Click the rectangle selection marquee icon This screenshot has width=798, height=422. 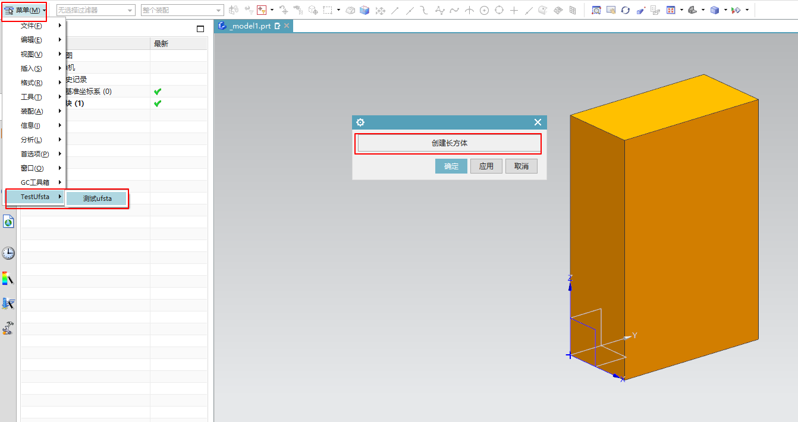328,10
